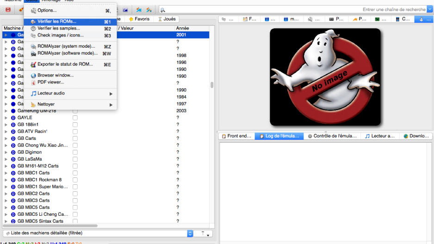Switch to the Contrôle de l'émula... tab
The width and height of the screenshot is (434, 244).
332,136
